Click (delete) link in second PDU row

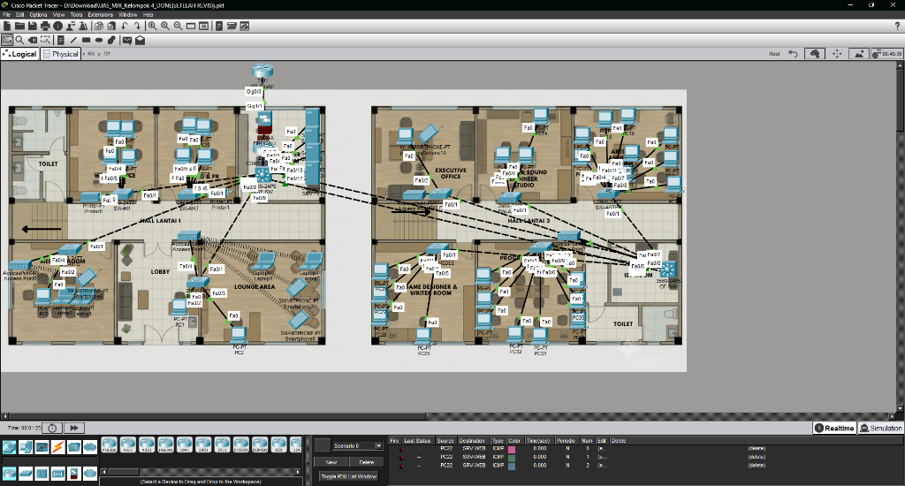pyautogui.click(x=757, y=457)
